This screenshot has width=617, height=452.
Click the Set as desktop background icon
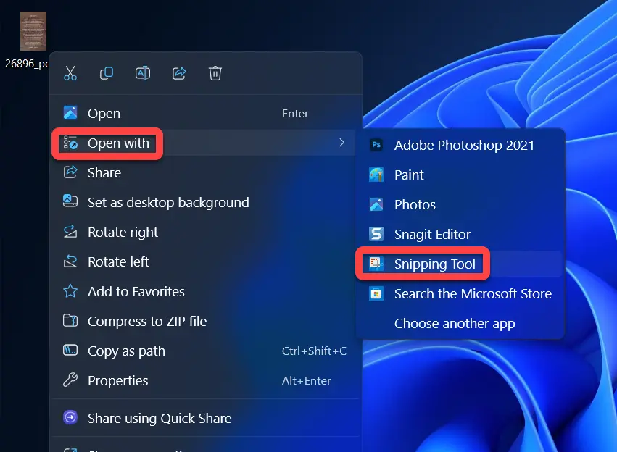70,201
